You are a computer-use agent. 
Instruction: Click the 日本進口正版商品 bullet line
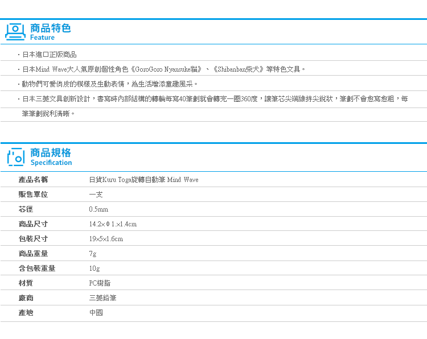point(50,55)
